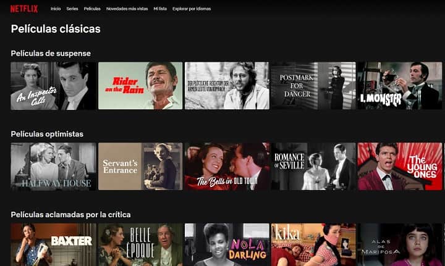The width and height of the screenshot is (445, 266).
Task: Open the Alas de Mariposa movie
Action: 400,245
